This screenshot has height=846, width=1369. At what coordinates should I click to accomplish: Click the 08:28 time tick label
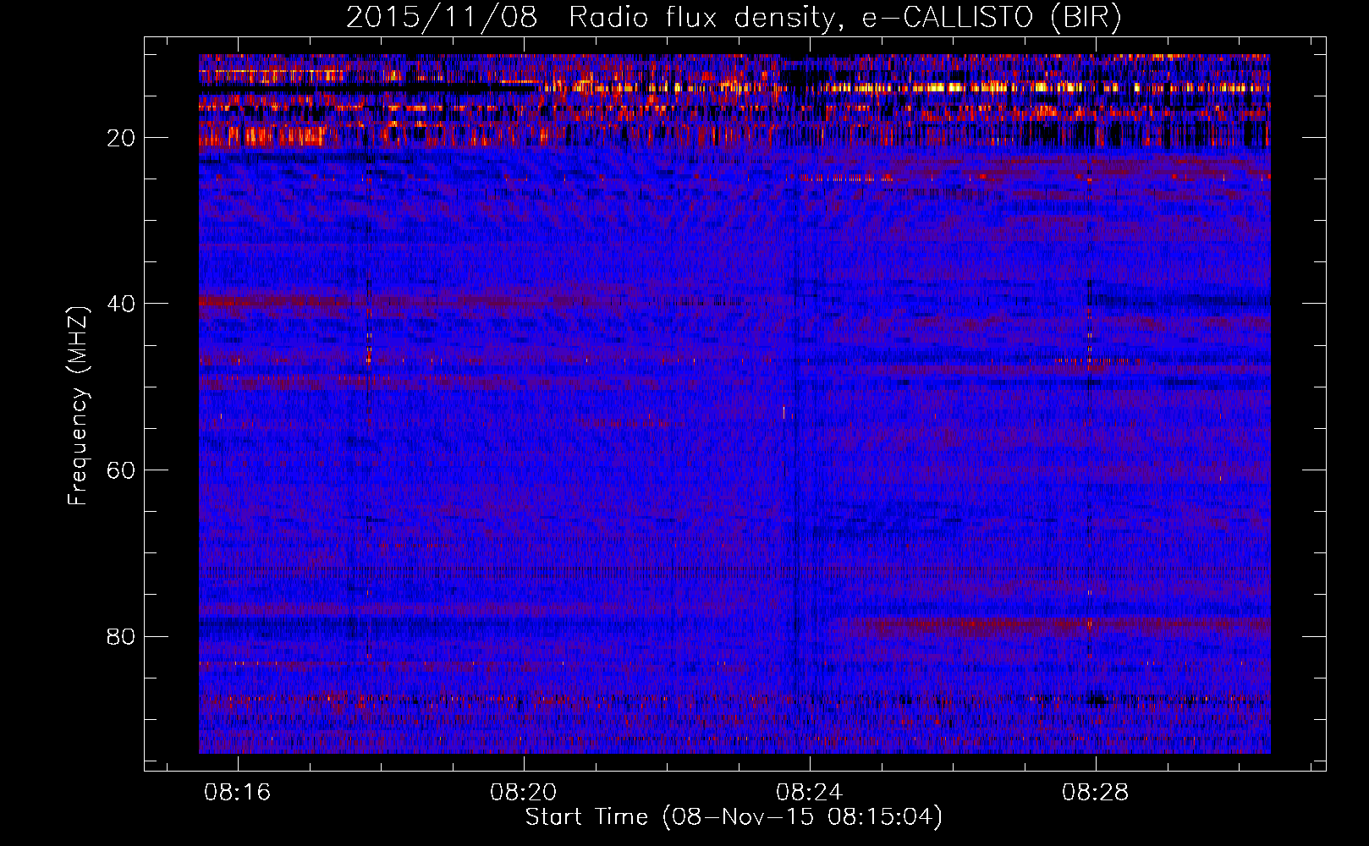(1096, 792)
